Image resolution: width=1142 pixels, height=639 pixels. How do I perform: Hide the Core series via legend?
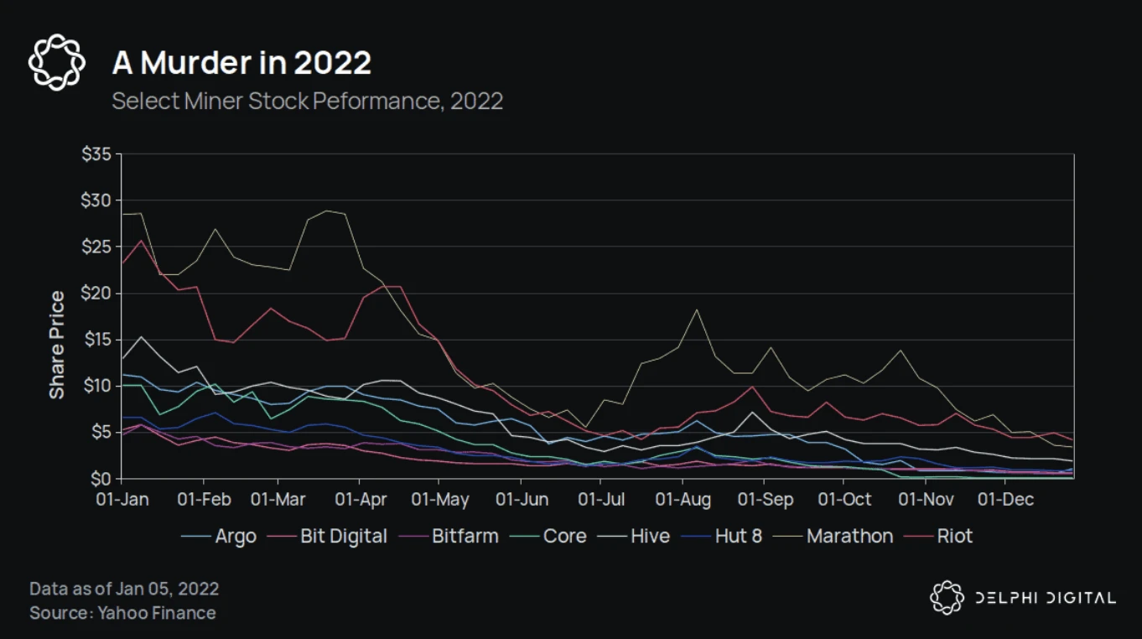(x=564, y=536)
